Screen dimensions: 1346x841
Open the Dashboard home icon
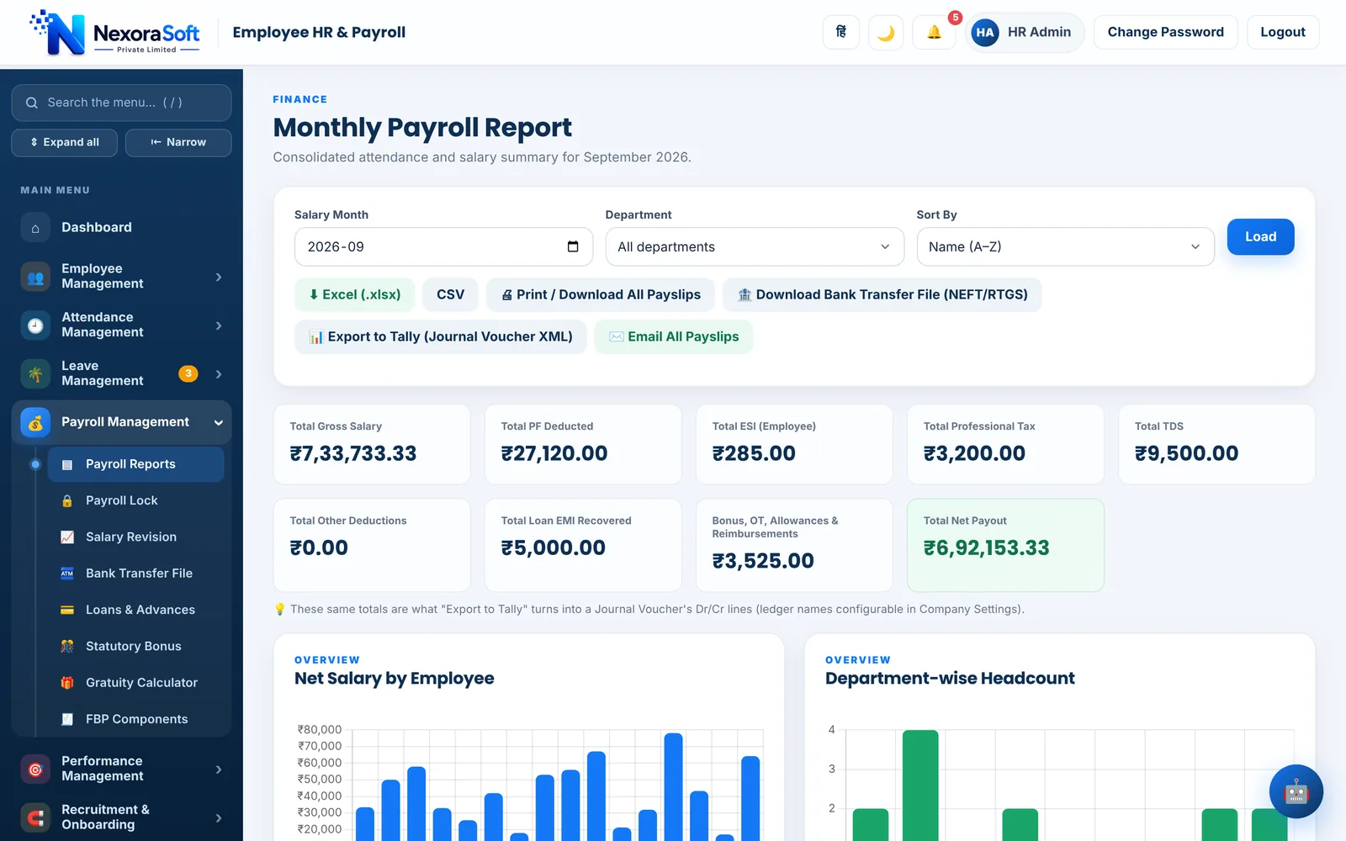pos(35,227)
